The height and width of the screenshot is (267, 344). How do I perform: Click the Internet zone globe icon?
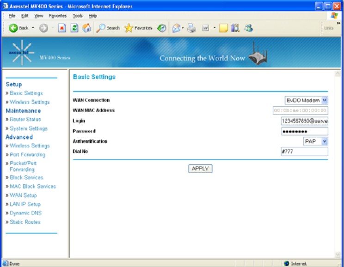pyautogui.click(x=286, y=263)
